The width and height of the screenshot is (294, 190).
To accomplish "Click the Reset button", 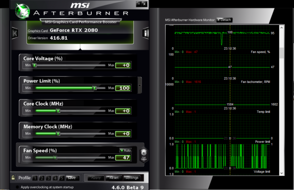I will point(114,178).
